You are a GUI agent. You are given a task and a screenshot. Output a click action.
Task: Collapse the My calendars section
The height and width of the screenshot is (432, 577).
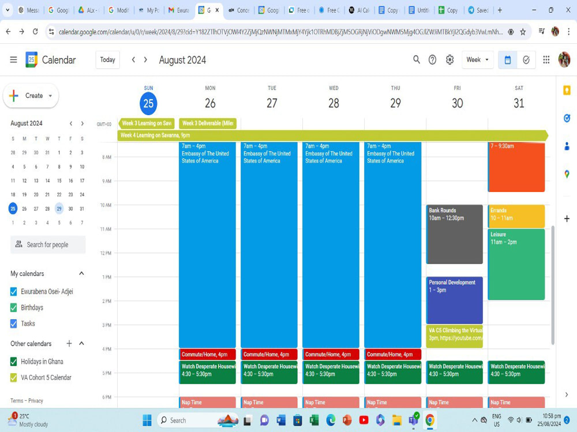coord(82,273)
